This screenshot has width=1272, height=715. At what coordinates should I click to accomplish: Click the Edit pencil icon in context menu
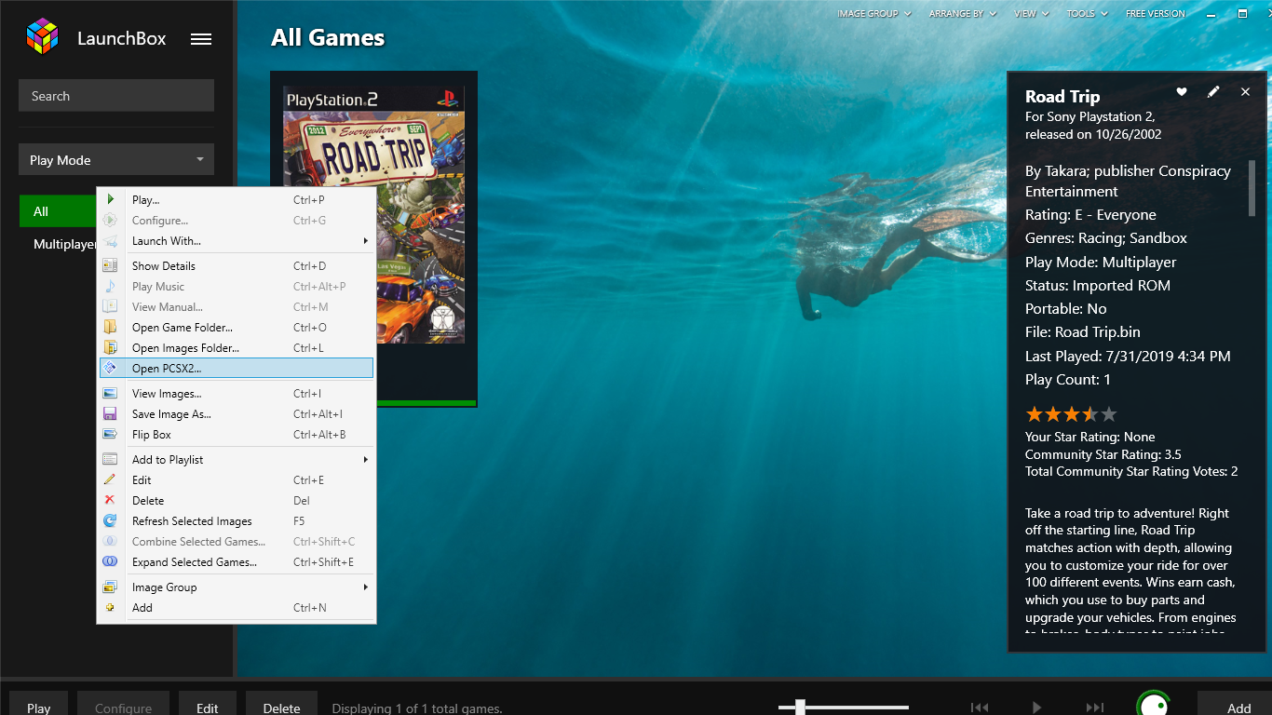pyautogui.click(x=111, y=479)
